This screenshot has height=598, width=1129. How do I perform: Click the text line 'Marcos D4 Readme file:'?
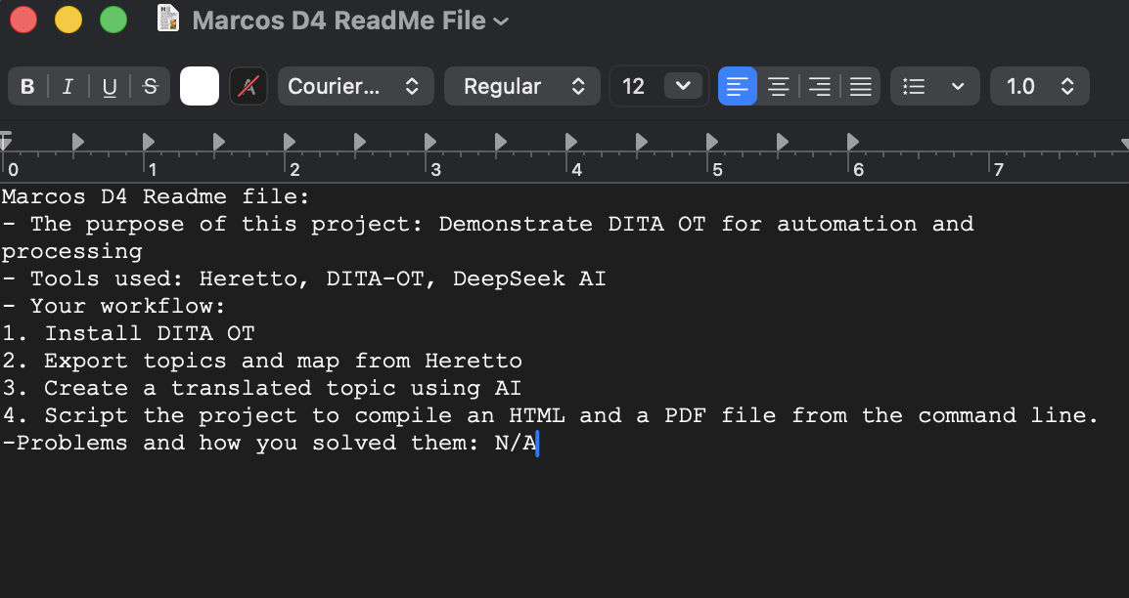pos(156,196)
